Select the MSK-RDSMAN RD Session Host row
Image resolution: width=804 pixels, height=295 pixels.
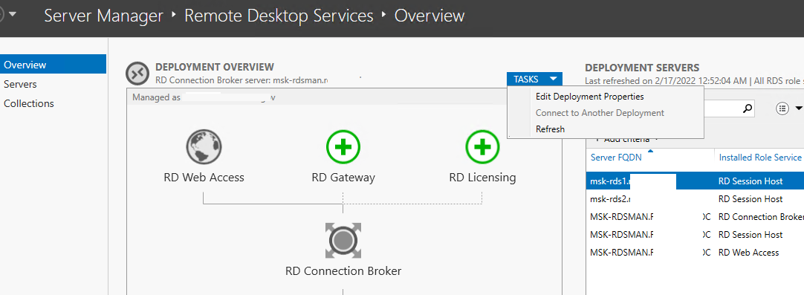[x=695, y=235]
